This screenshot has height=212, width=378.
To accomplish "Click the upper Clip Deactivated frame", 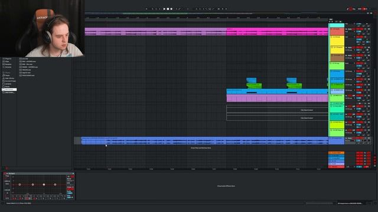I will [x=277, y=110].
